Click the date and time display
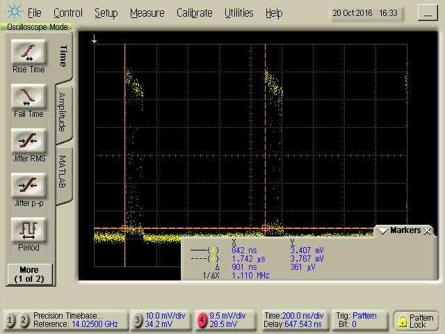445x334 pixels. click(365, 13)
